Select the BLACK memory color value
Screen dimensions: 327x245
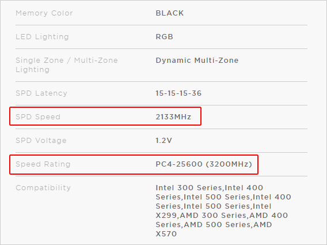[170, 13]
